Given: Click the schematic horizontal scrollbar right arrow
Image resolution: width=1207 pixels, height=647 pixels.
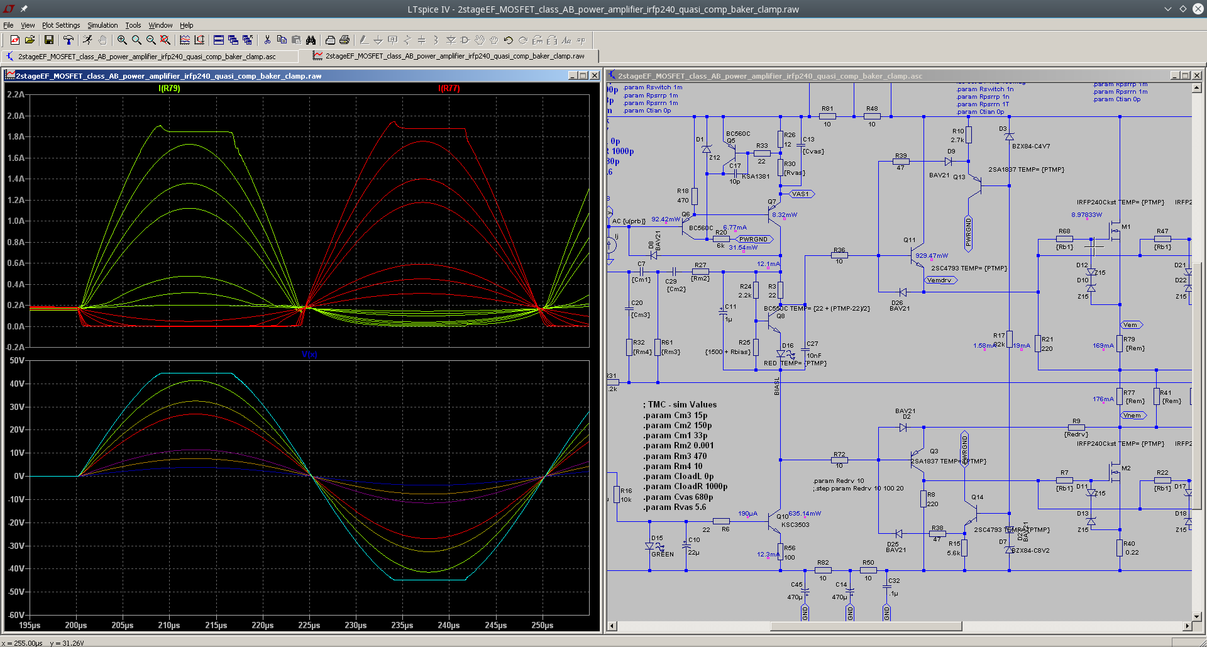Looking at the screenshot, I should pos(1187,626).
